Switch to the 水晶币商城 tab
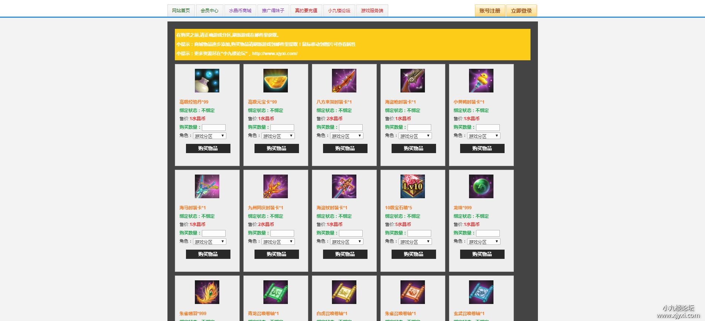 [x=240, y=11]
